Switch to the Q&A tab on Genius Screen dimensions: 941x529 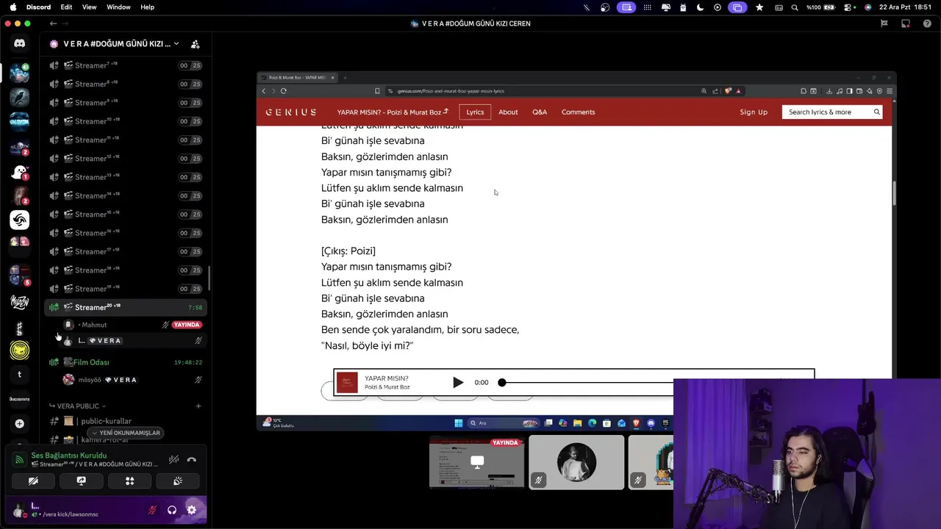point(540,112)
